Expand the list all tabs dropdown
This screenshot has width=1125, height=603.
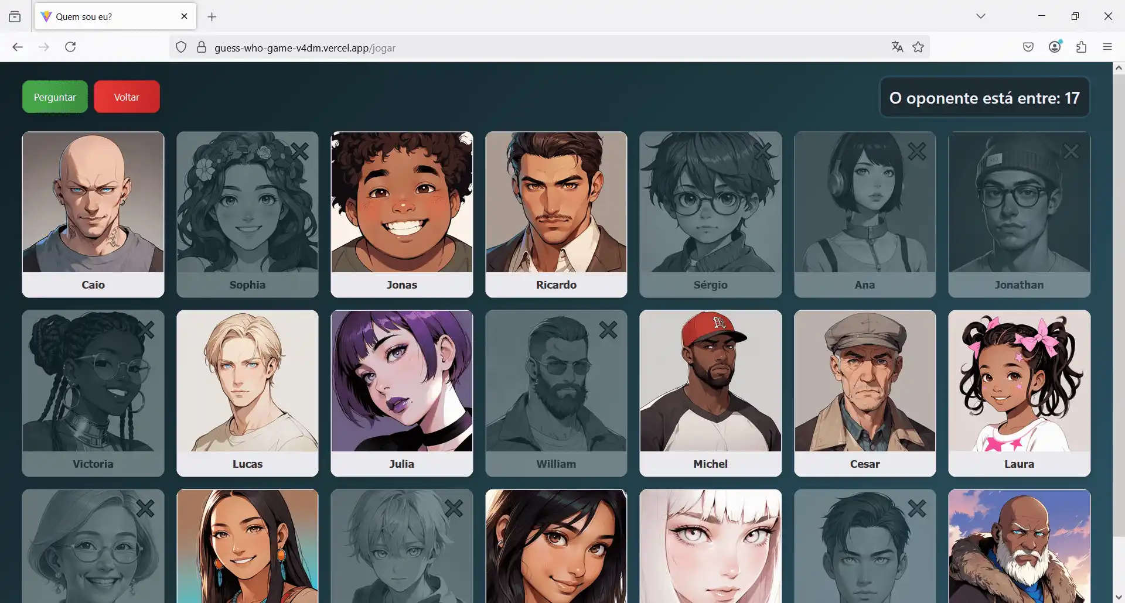[981, 16]
